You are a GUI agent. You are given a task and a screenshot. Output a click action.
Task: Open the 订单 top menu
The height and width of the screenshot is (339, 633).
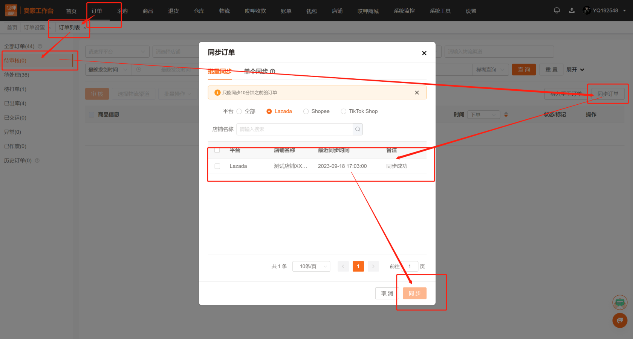point(97,11)
